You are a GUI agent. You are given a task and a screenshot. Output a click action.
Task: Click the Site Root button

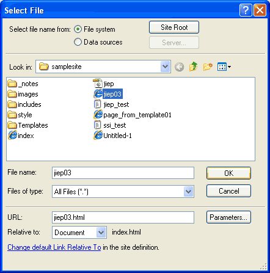174,27
